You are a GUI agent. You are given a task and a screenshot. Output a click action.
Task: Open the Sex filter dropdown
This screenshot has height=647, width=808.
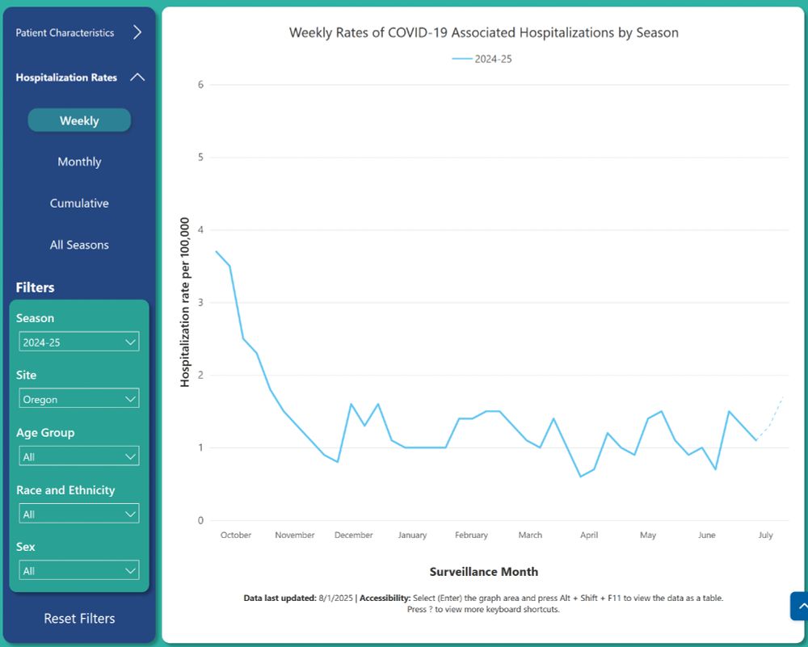tap(79, 570)
